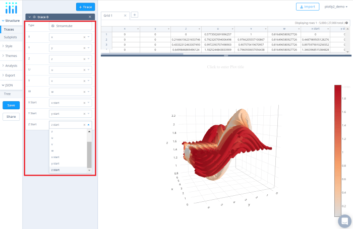This screenshot has width=353, height=229.
Task: Choose 'y start' in the dropdown list
Action: click(68, 164)
